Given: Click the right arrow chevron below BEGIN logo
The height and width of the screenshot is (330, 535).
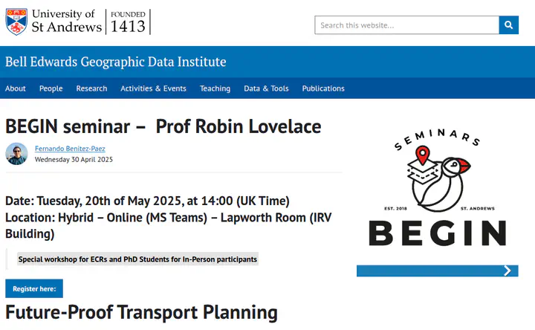Looking at the screenshot, I should pyautogui.click(x=508, y=271).
